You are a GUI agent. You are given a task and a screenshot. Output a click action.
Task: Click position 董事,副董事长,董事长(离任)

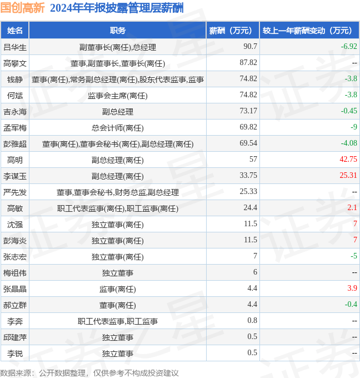click(118, 63)
